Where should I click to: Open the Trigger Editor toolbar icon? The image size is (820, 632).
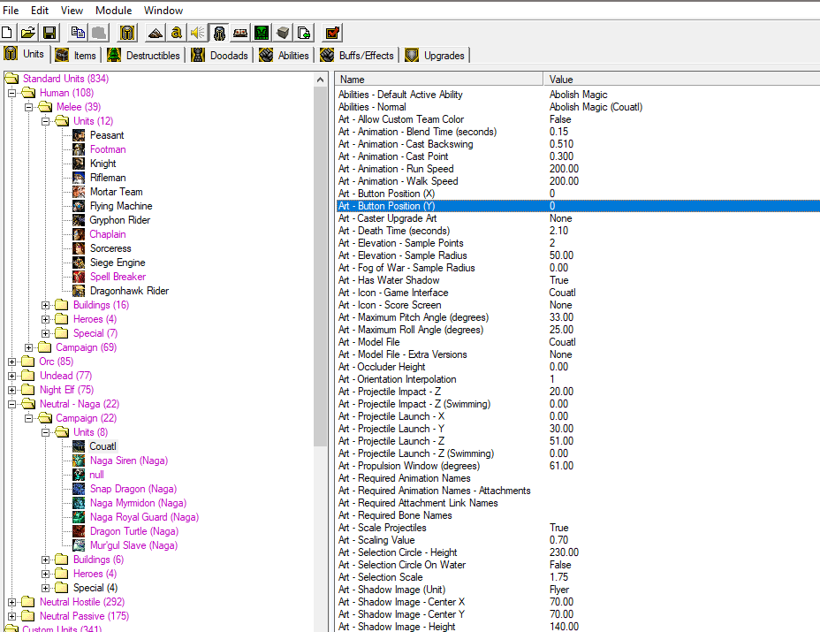coord(177,33)
